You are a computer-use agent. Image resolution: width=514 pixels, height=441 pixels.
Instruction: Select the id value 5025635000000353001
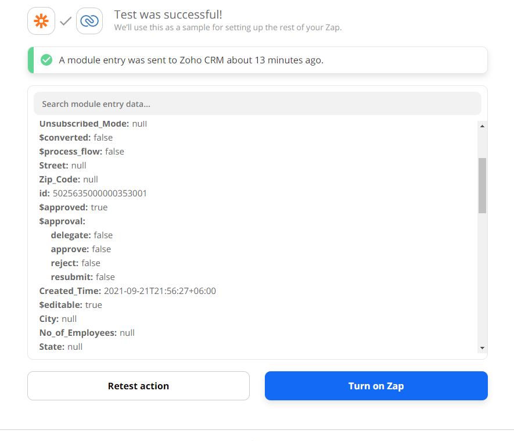coord(100,193)
